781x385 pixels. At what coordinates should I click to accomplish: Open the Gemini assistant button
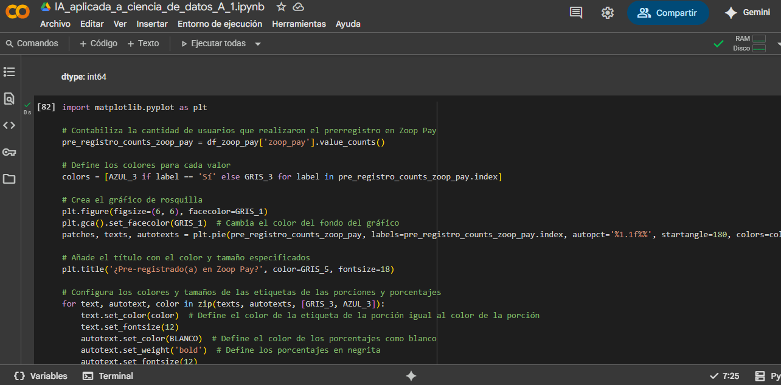tap(747, 13)
